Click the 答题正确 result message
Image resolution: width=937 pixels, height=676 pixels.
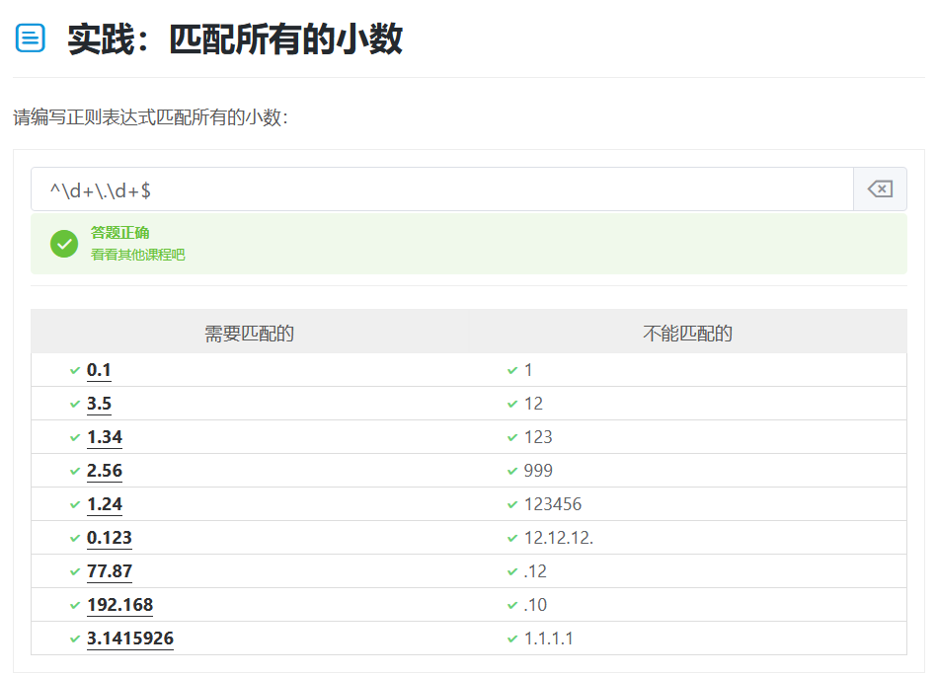click(x=119, y=233)
